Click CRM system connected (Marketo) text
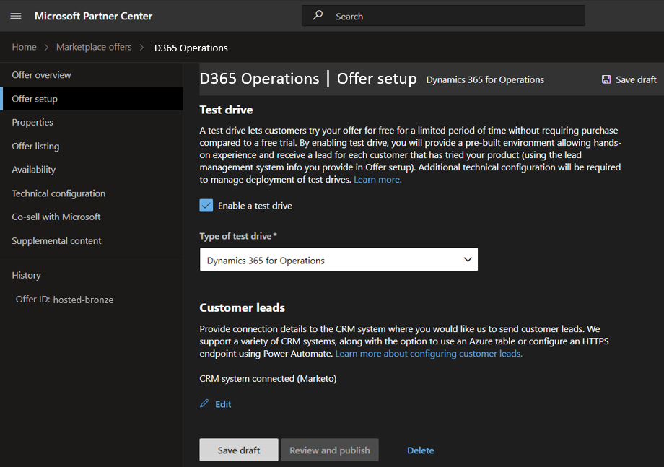664x467 pixels. [268, 378]
